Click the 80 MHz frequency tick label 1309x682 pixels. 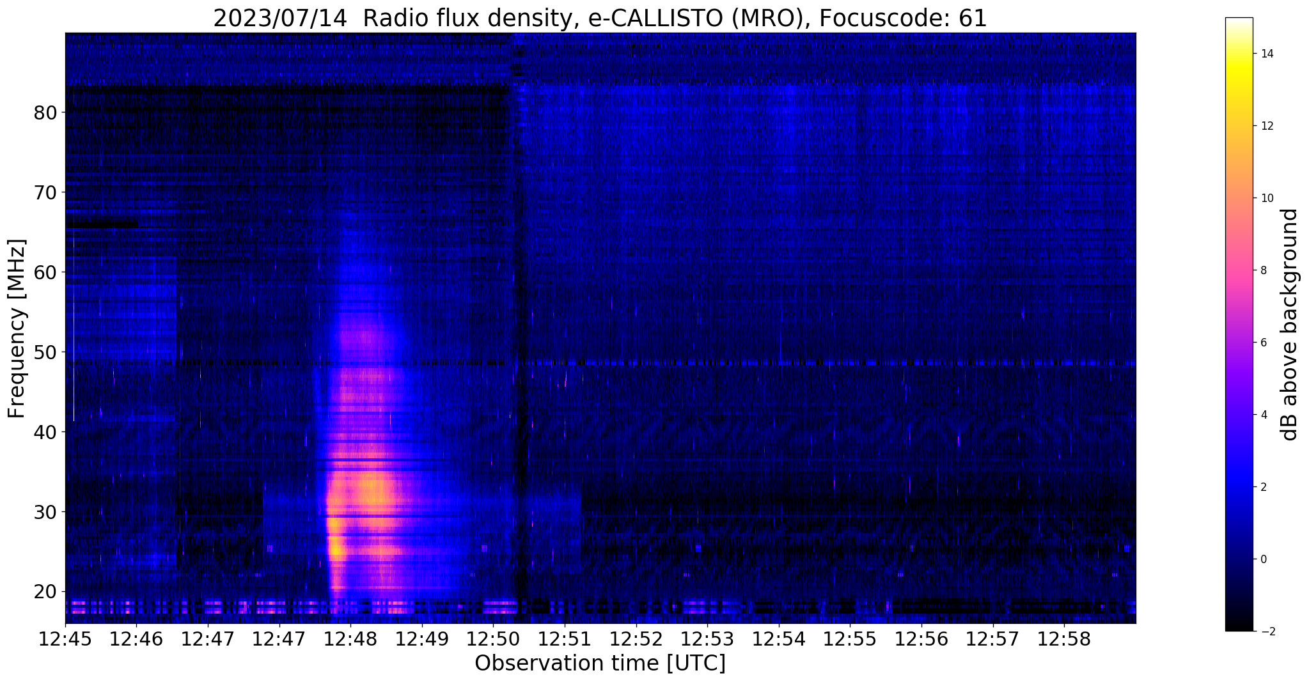point(45,112)
